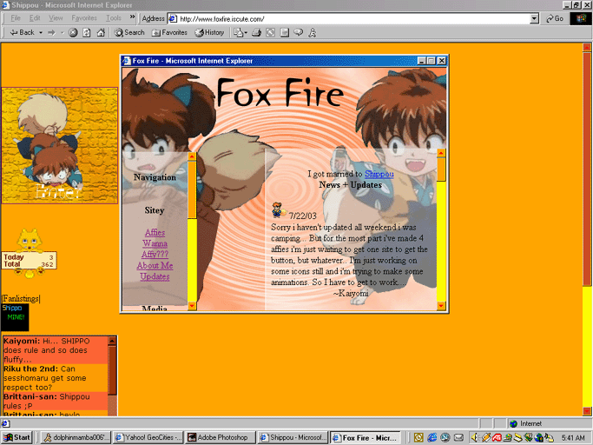
Task: Open the Tools menu
Action: coord(114,18)
